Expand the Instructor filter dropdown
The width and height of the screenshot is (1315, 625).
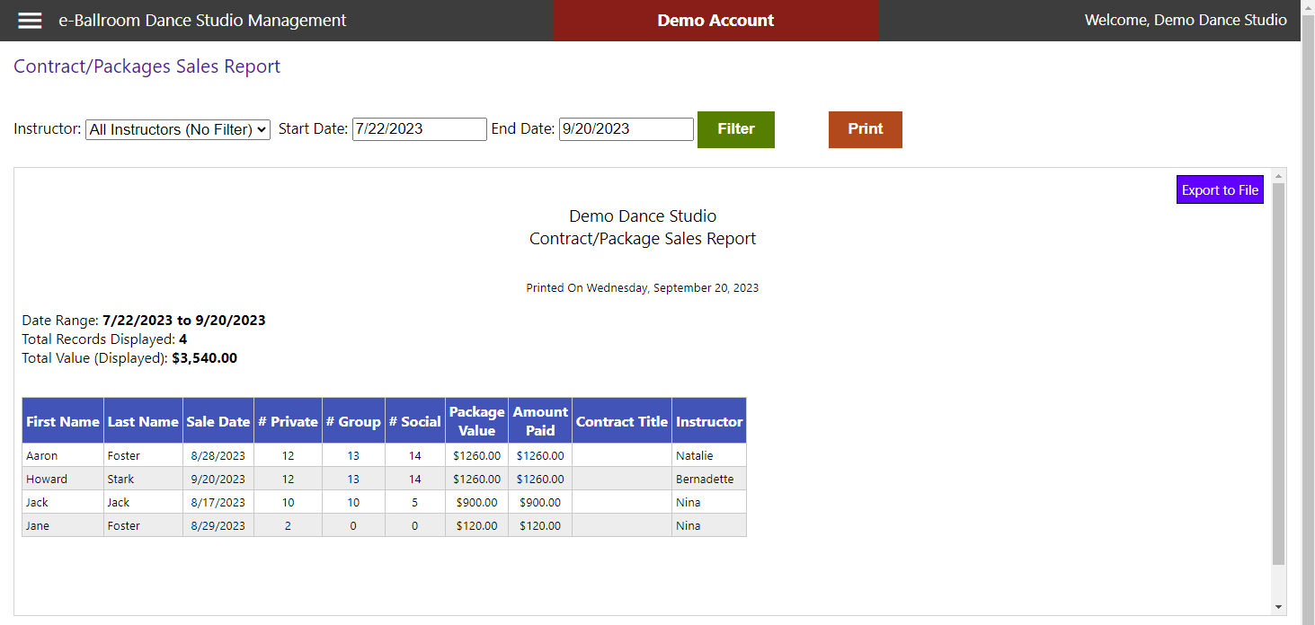(178, 129)
